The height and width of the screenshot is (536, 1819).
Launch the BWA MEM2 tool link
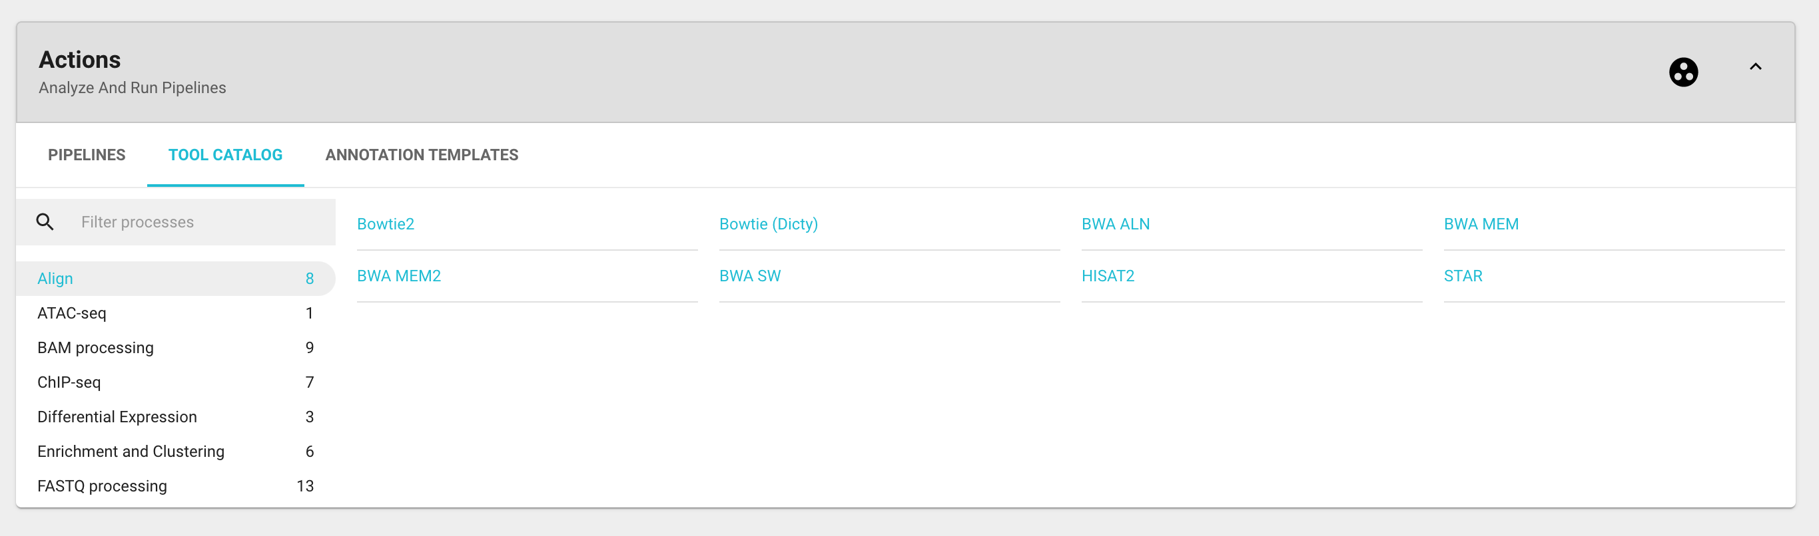(x=399, y=277)
